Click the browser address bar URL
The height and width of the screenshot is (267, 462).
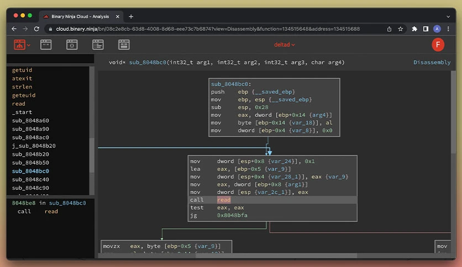(208, 29)
